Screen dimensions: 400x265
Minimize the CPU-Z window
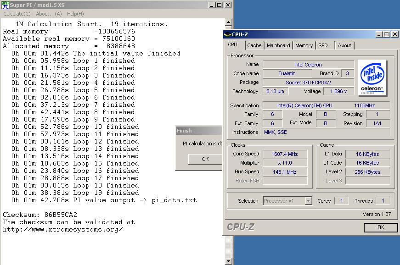379,34
